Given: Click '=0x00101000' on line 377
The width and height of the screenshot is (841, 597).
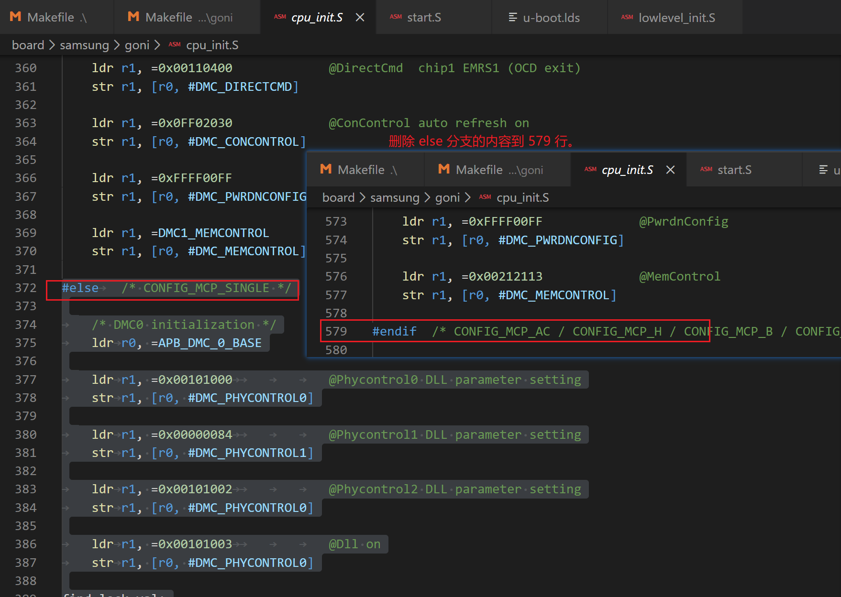Looking at the screenshot, I should [192, 380].
